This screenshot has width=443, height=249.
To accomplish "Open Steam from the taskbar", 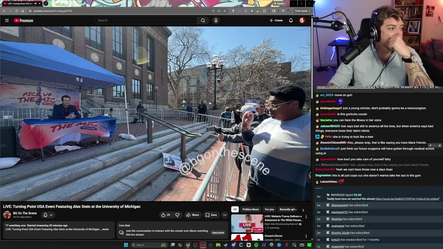I will (225, 245).
